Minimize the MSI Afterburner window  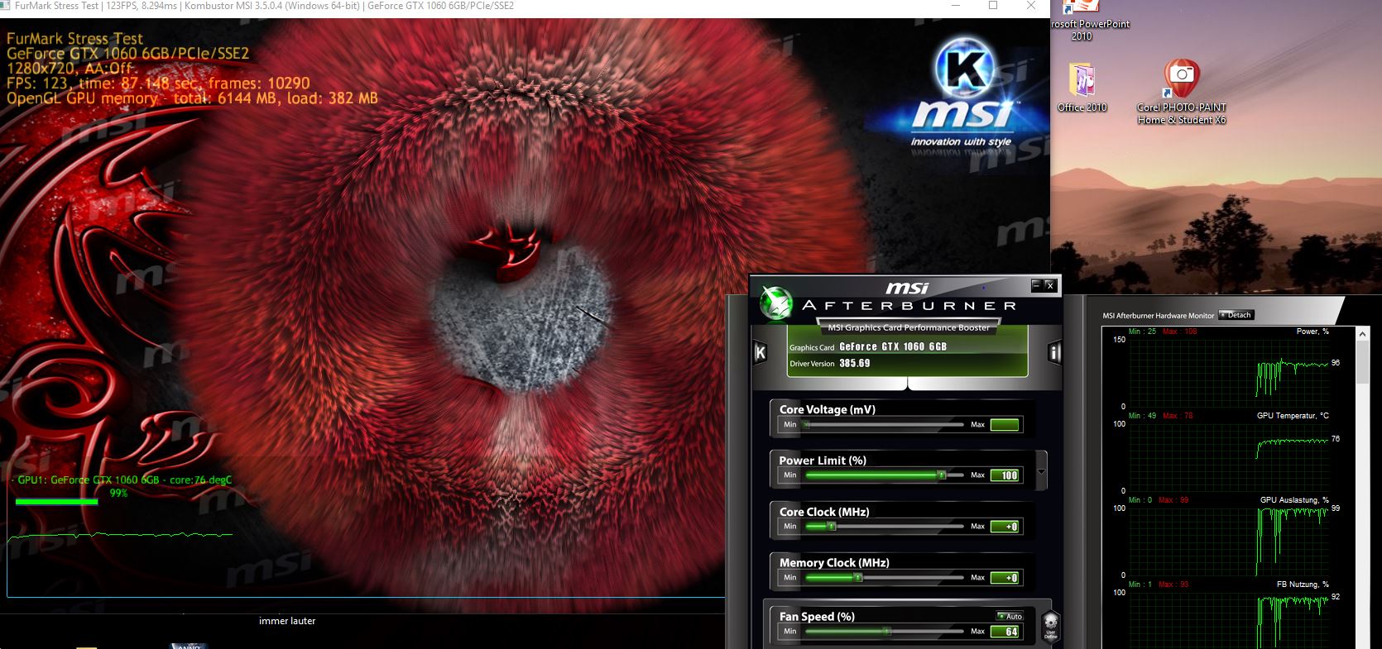tap(1036, 285)
